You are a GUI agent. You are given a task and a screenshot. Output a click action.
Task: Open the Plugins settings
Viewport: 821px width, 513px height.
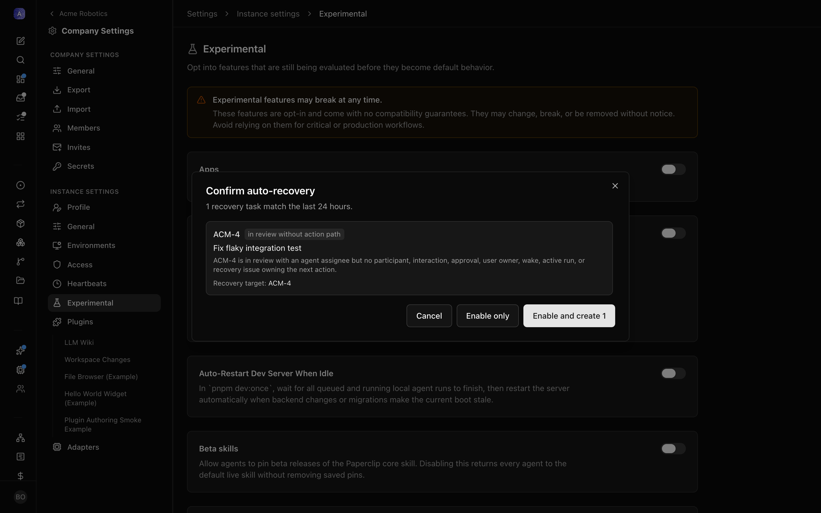pyautogui.click(x=104, y=322)
